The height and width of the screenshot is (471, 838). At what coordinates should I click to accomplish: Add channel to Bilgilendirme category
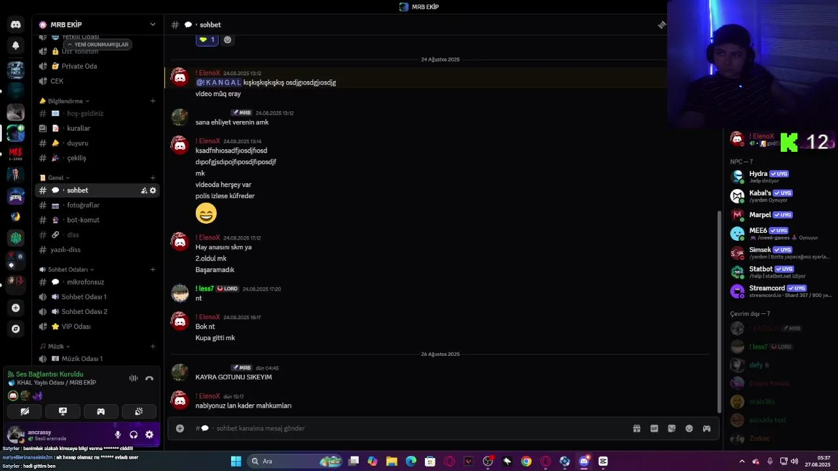(153, 101)
